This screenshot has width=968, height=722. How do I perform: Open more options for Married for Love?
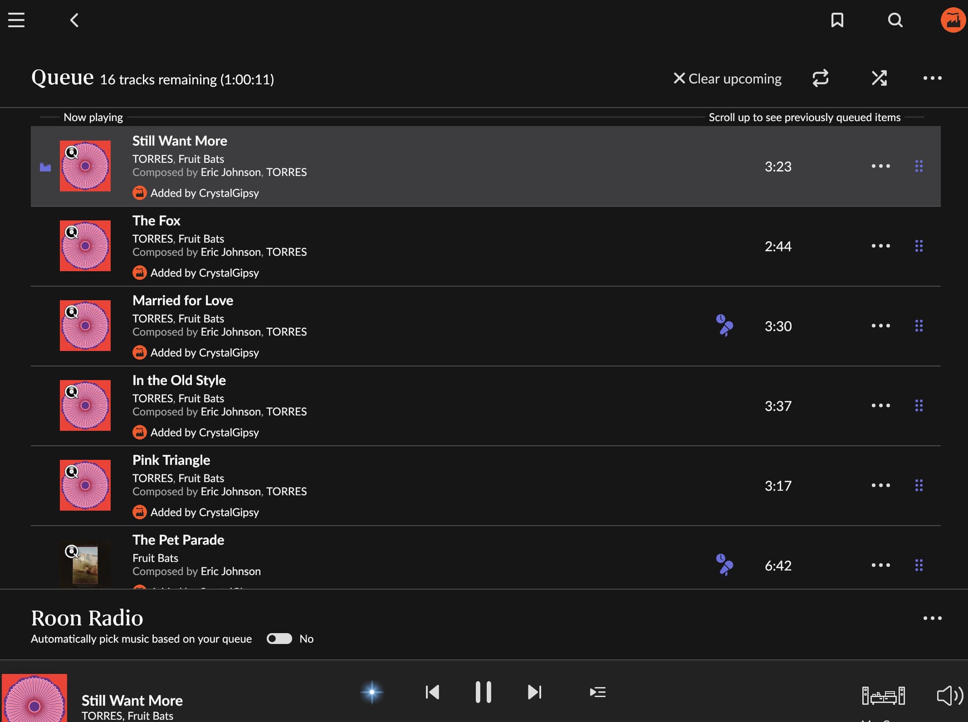pos(880,326)
